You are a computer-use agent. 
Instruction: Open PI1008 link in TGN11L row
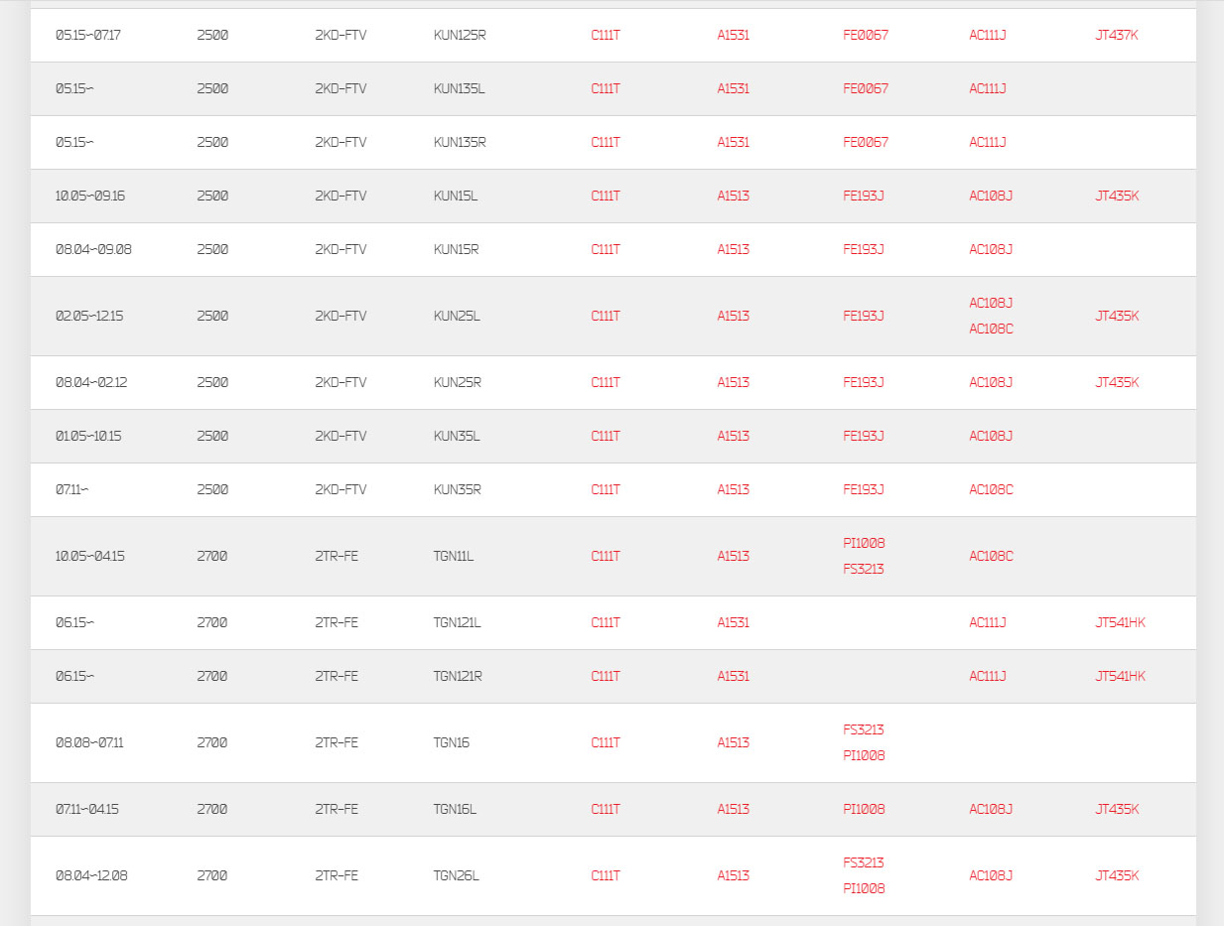[x=864, y=543]
